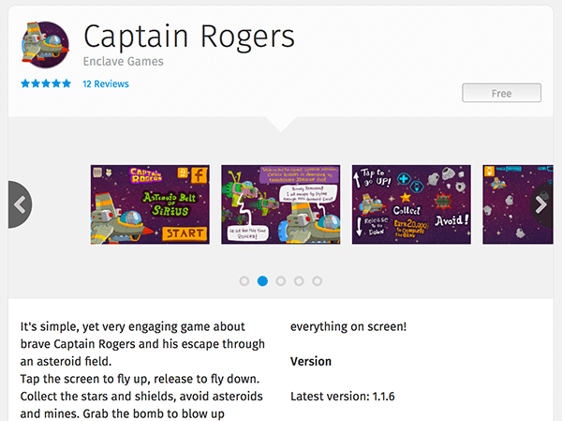The height and width of the screenshot is (421, 562).
Task: Click the Captain Rogers title heading
Action: tap(189, 37)
